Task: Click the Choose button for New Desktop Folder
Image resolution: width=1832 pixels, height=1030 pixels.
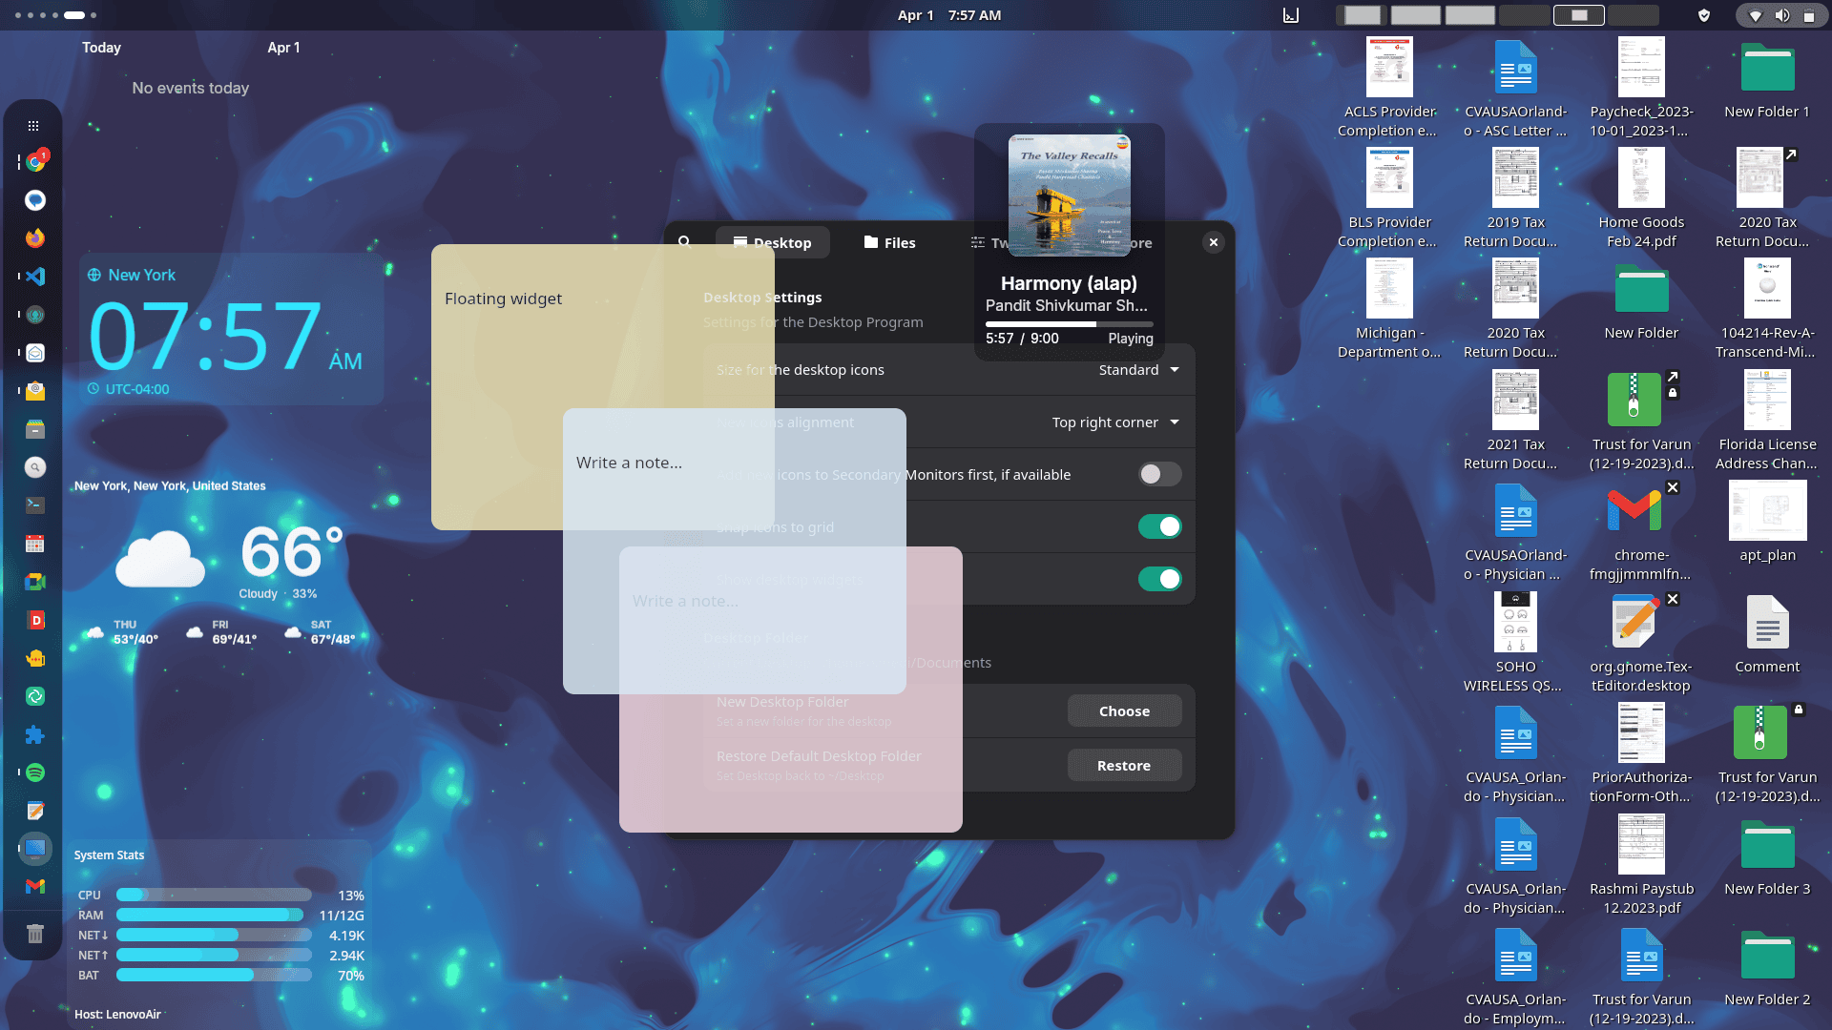Action: [x=1124, y=711]
